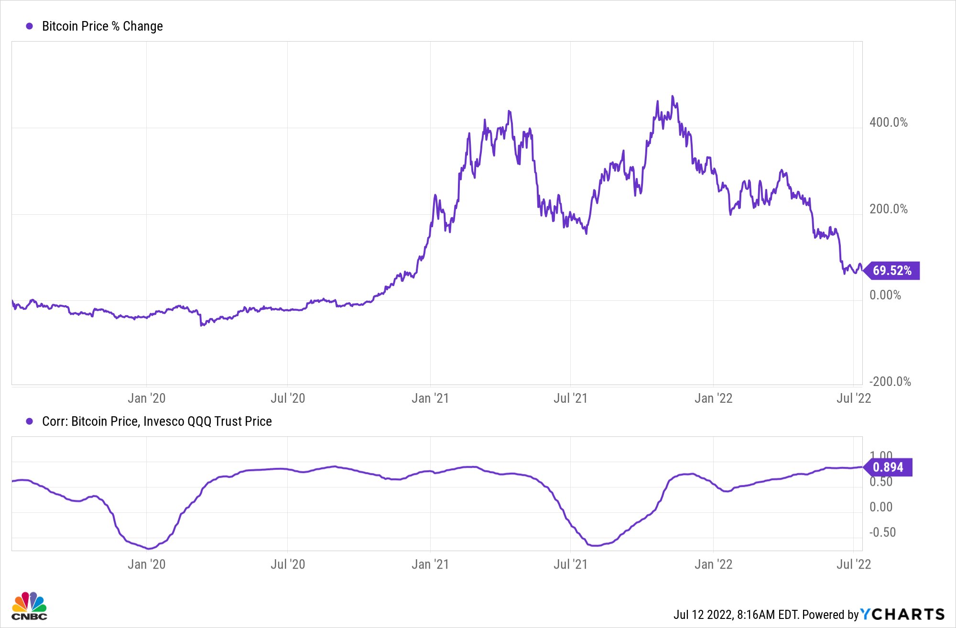The width and height of the screenshot is (956, 628).
Task: Click the -0.50 correlation axis label
Action: [882, 532]
